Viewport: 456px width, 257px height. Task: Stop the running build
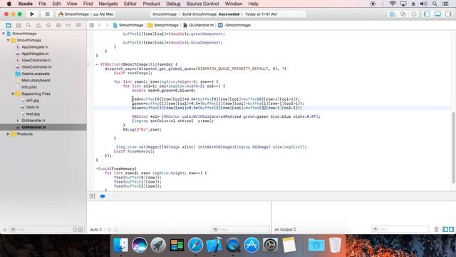[x=47, y=14]
